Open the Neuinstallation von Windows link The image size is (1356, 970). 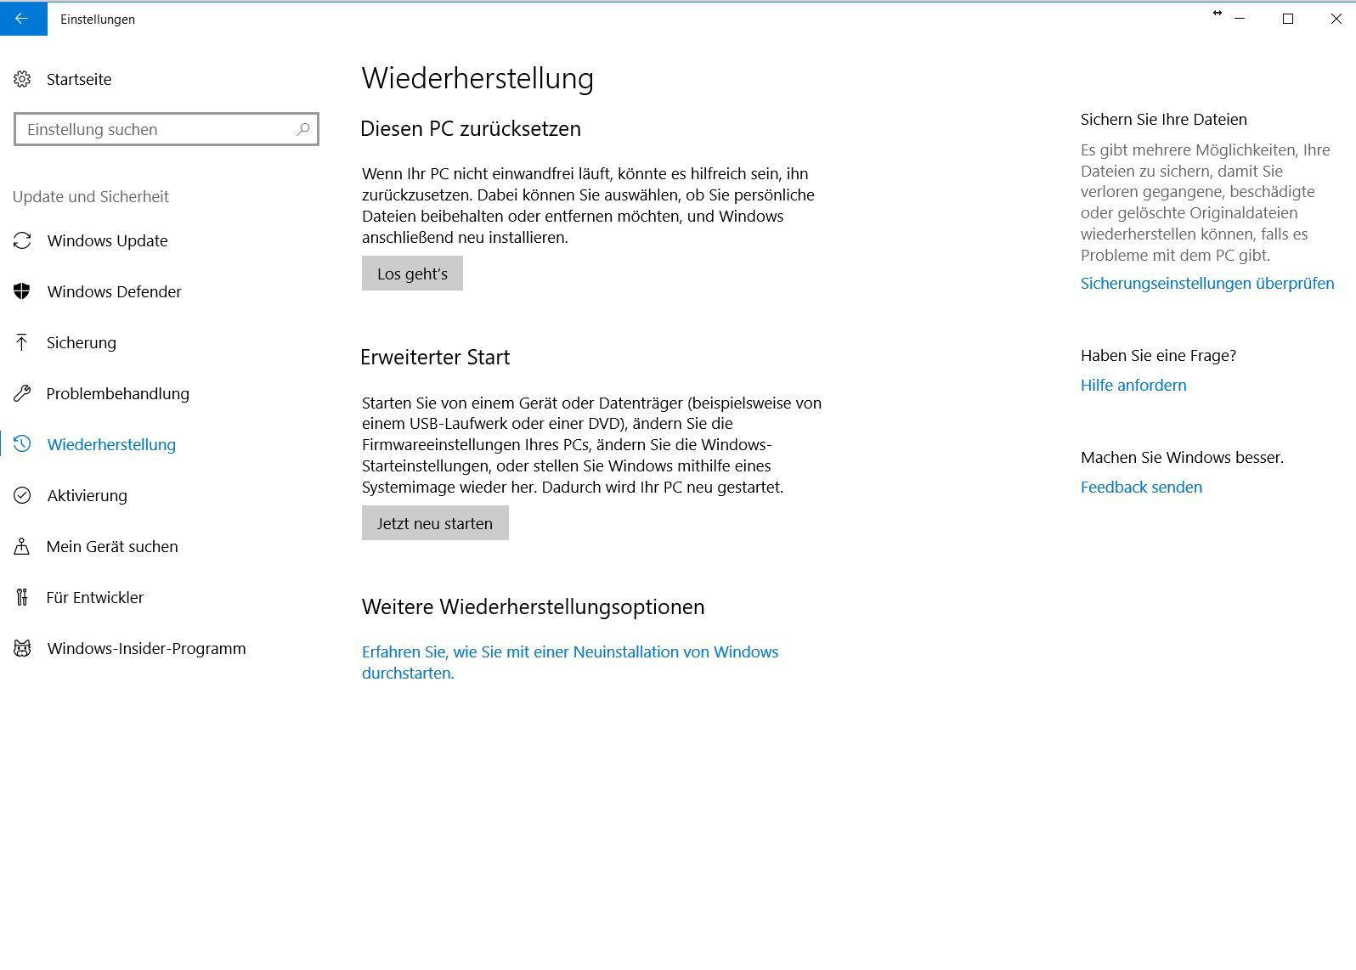[x=570, y=662]
